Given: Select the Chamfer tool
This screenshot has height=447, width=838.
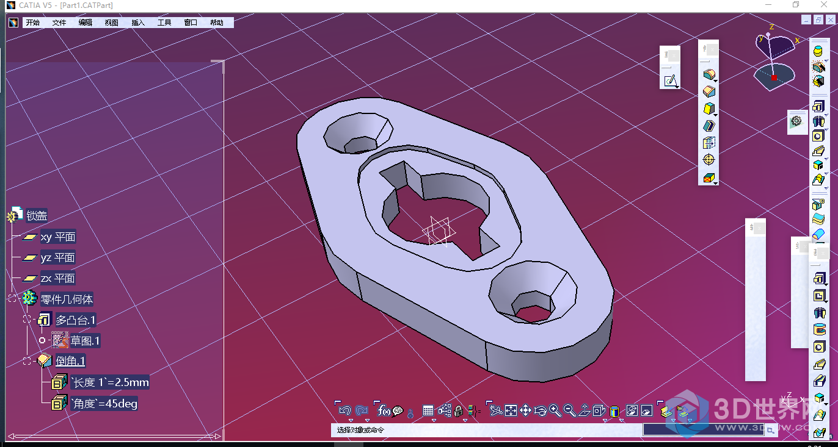Looking at the screenshot, I should coord(709,92).
